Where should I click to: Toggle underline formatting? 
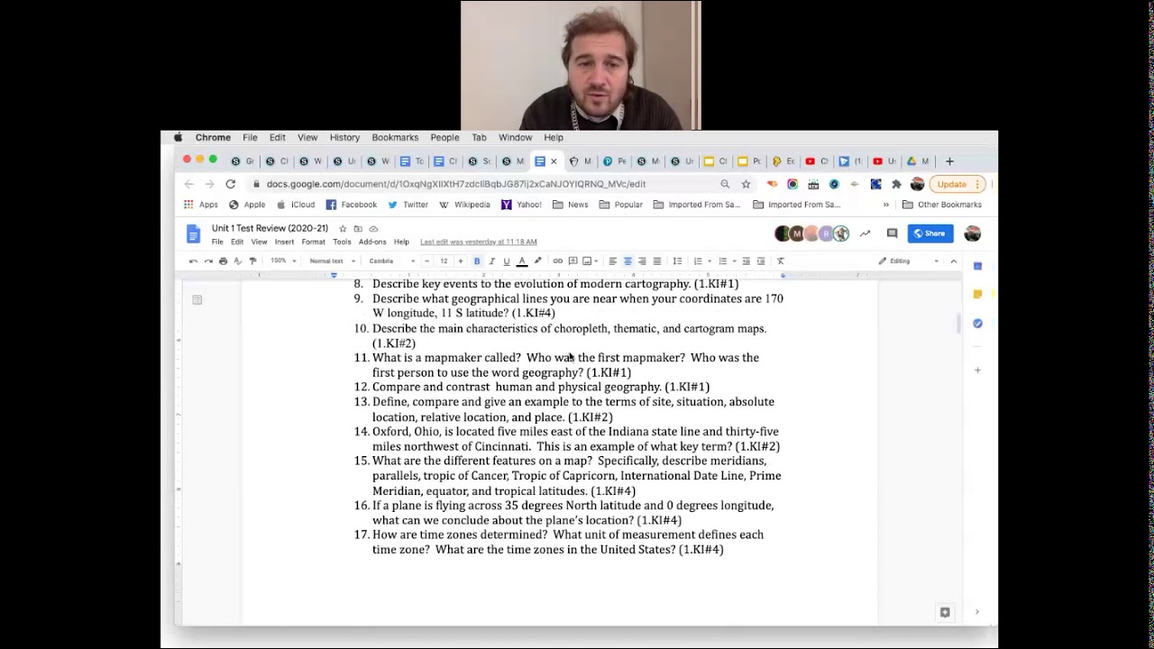(506, 261)
